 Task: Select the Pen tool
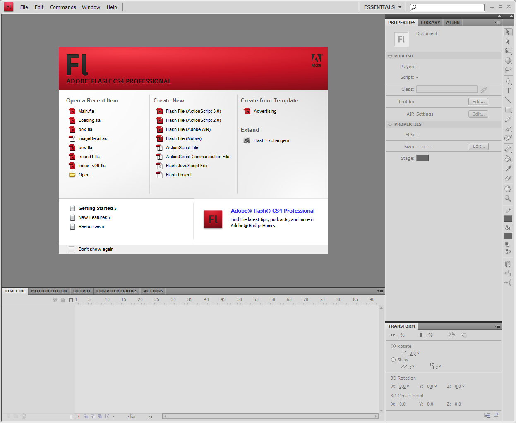click(x=508, y=81)
